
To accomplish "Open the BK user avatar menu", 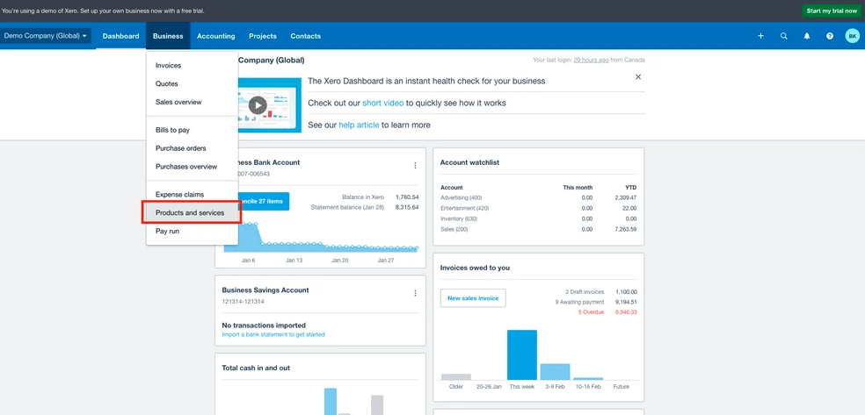I will (853, 36).
